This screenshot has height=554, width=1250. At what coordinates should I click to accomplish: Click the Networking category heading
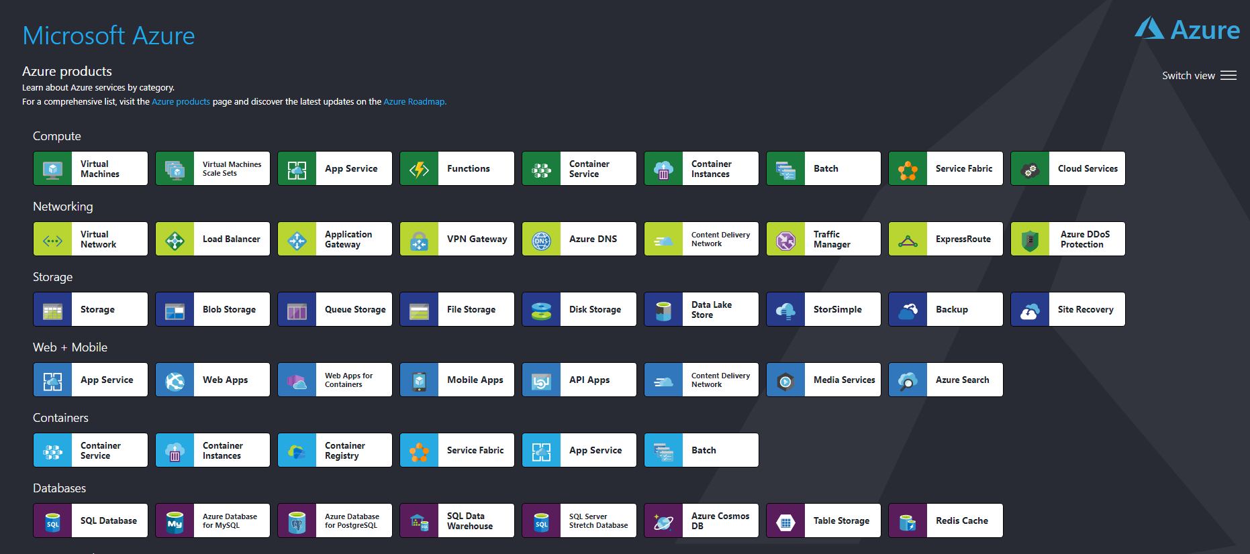click(x=63, y=207)
